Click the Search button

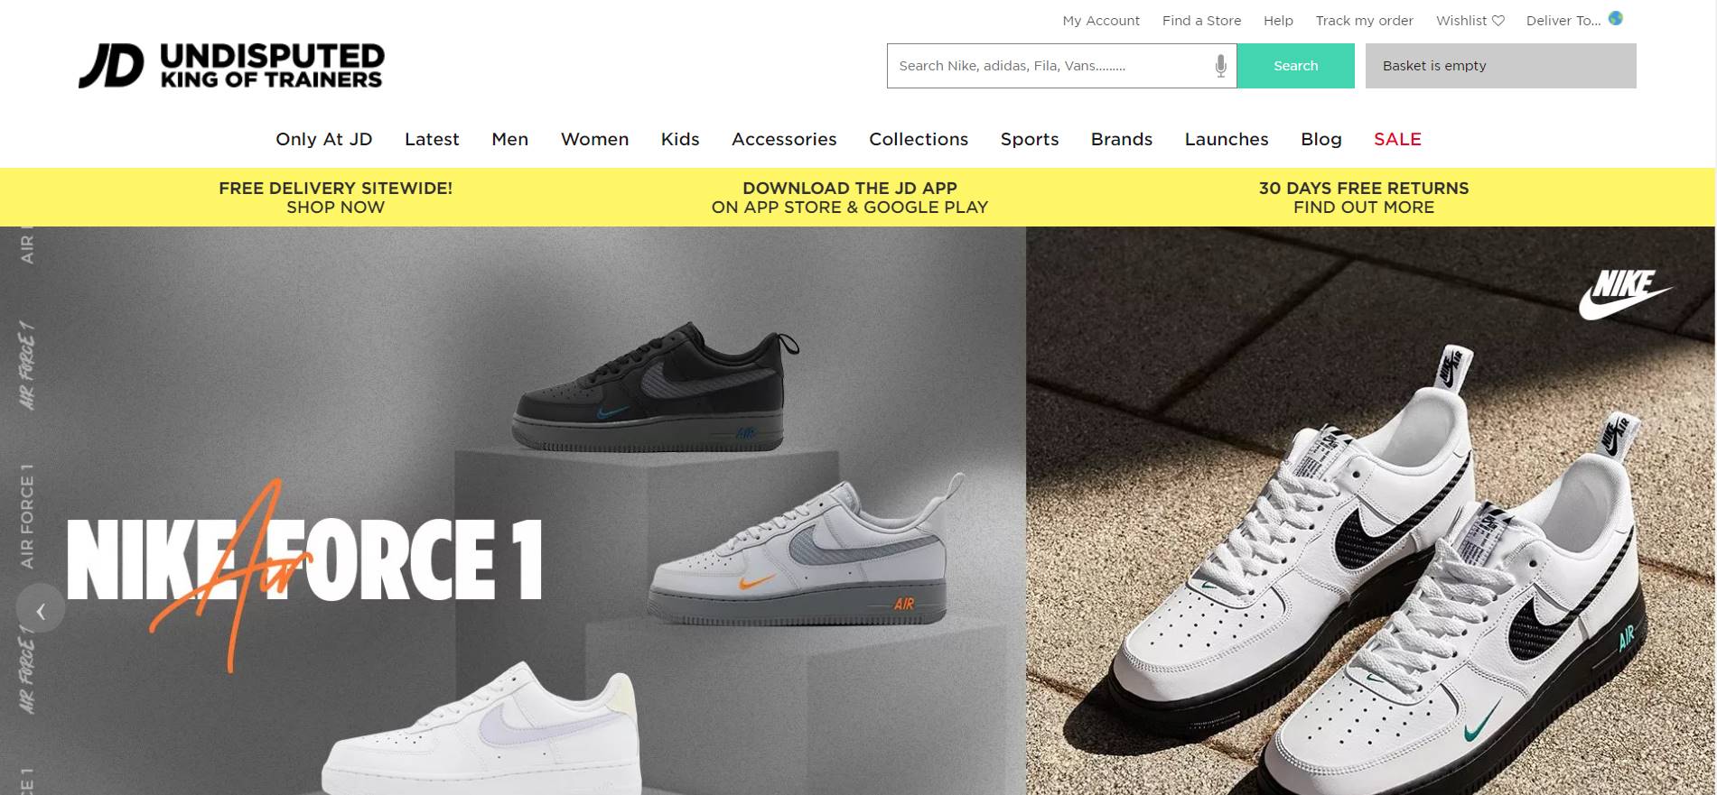pos(1295,66)
